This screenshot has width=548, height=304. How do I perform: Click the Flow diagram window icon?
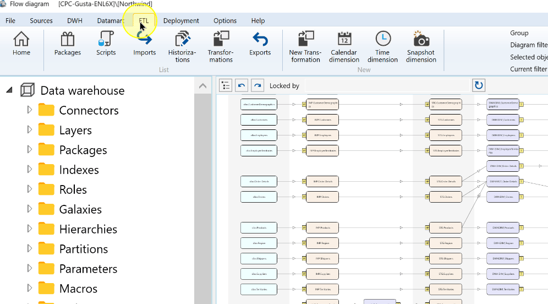click(x=3, y=4)
